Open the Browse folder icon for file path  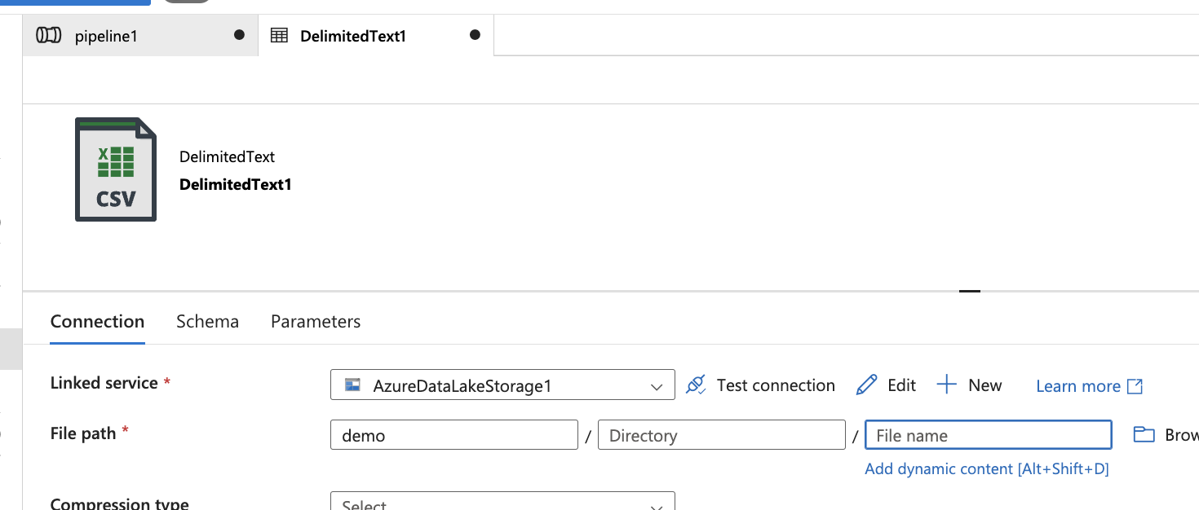[x=1143, y=434]
